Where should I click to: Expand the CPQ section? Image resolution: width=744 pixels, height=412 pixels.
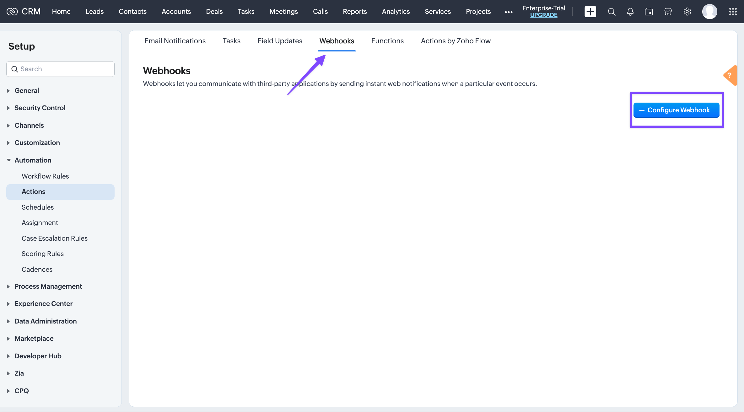click(22, 391)
